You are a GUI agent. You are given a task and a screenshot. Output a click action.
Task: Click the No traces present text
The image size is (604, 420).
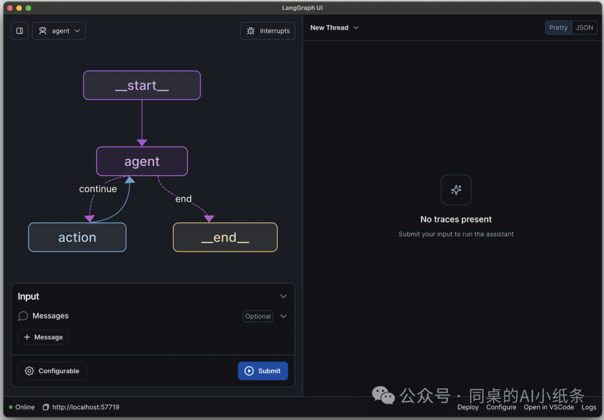coord(456,219)
